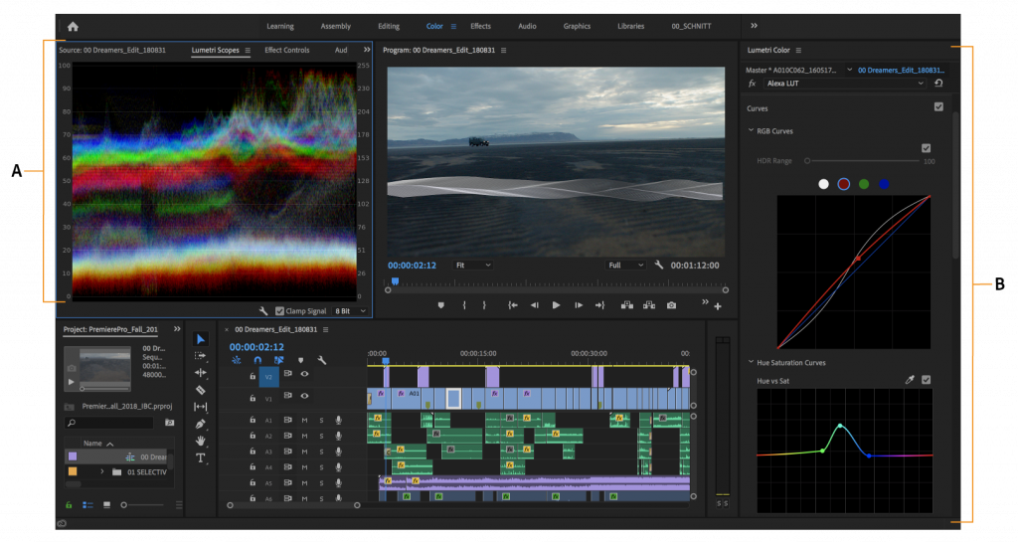Open Program Monitor settings wrench
This screenshot has height=543, width=1018.
click(x=659, y=265)
